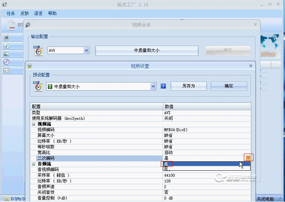Select the picture category icon in the sidebar
The image size is (285, 202).
point(6,54)
